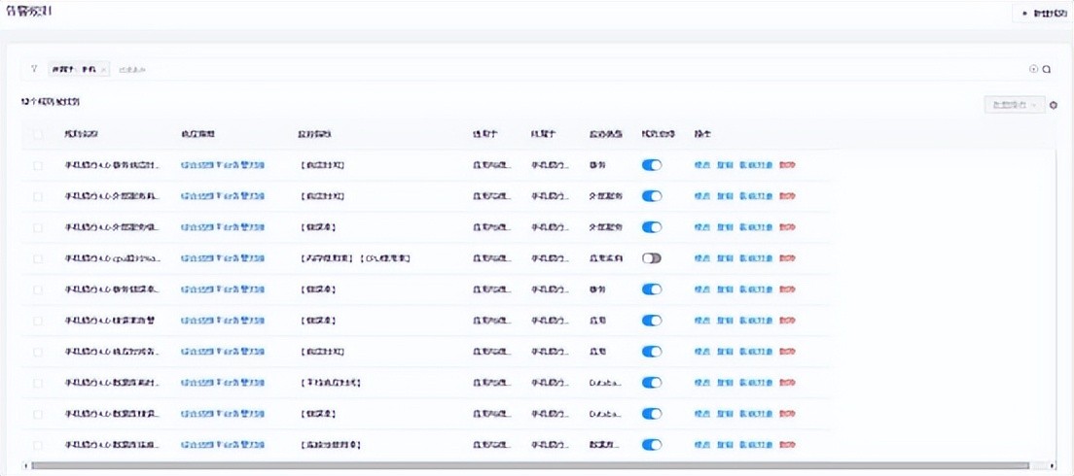The image size is (1074, 476).
Task: Click the red delete link in first row
Action: [x=787, y=165]
